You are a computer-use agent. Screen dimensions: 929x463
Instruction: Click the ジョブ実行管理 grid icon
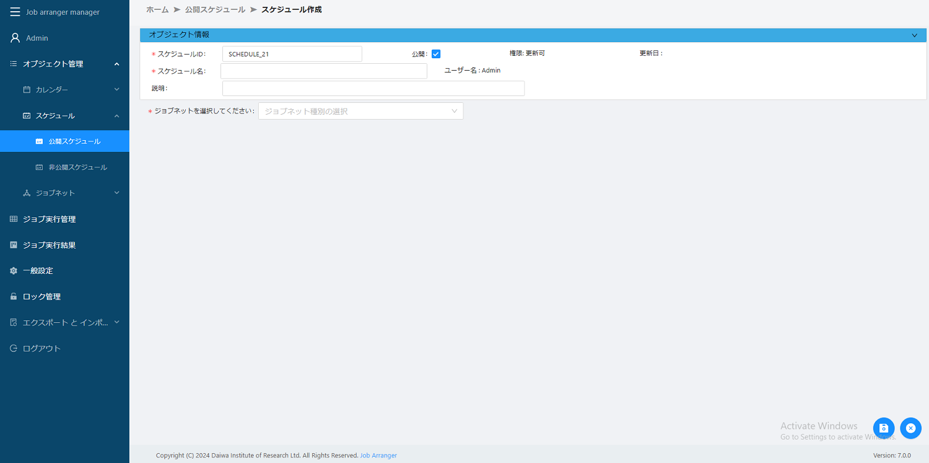(x=12, y=219)
